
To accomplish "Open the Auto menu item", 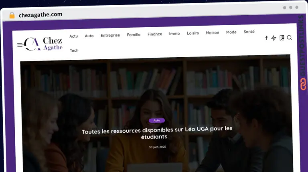I will (89, 36).
